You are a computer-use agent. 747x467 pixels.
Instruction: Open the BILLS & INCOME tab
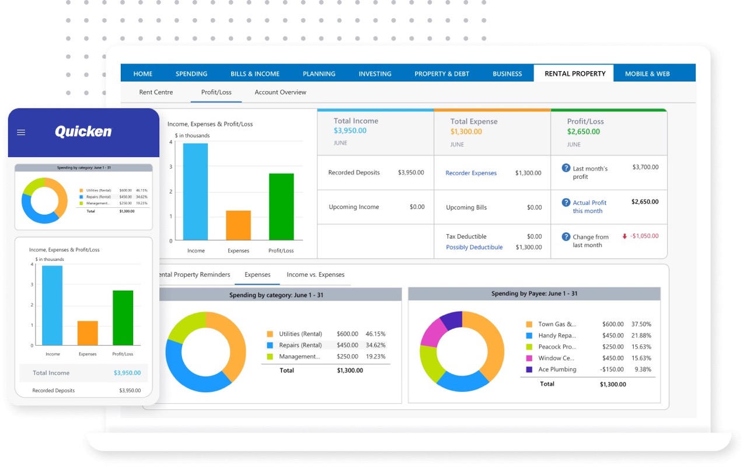point(255,74)
